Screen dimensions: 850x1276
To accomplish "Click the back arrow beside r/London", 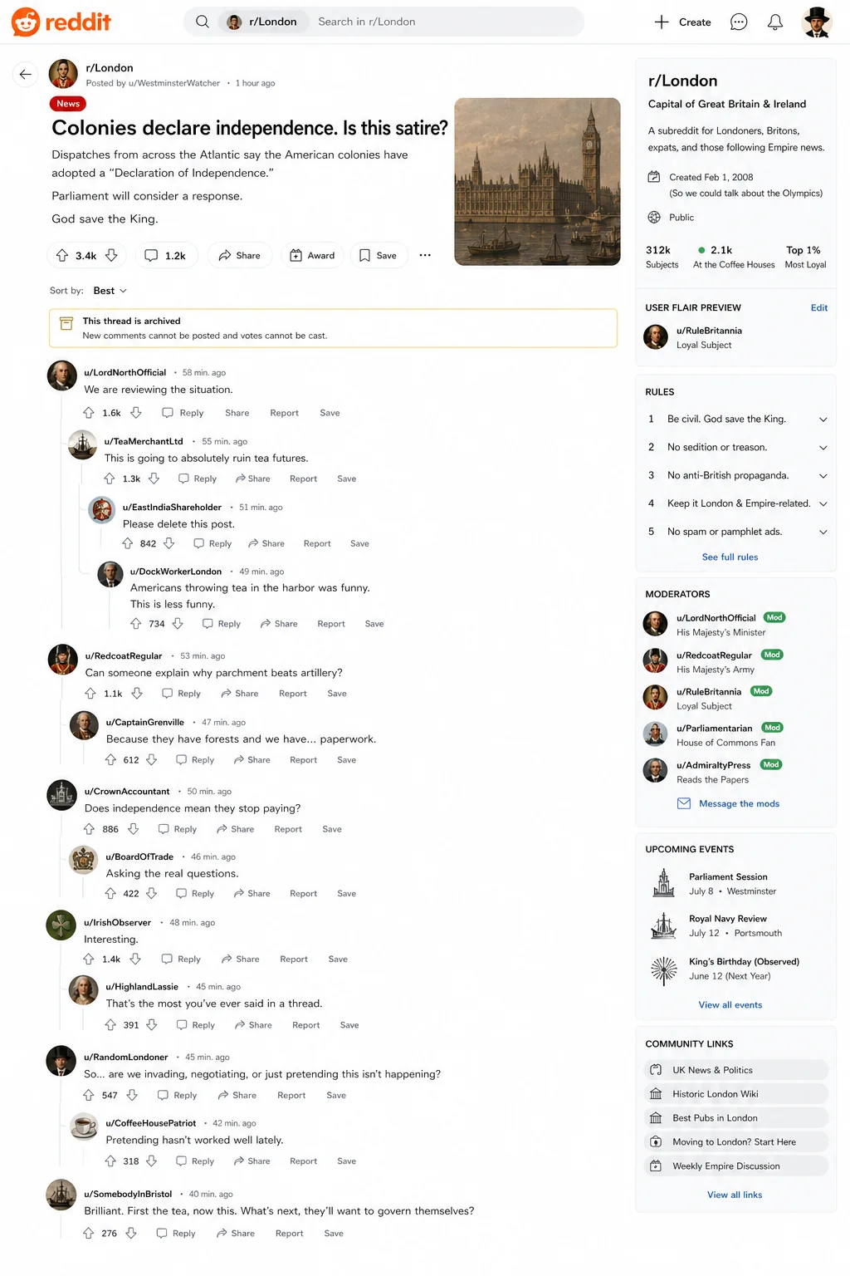I will (26, 75).
